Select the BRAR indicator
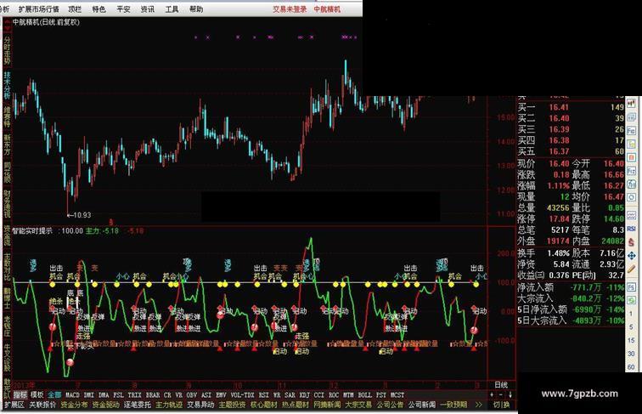This screenshot has height=414, width=642. [x=153, y=395]
